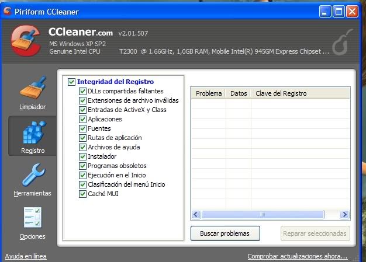366x262 pixels.
Task: Uncheck Extensiones de archivo inválidas
Action: (x=82, y=100)
